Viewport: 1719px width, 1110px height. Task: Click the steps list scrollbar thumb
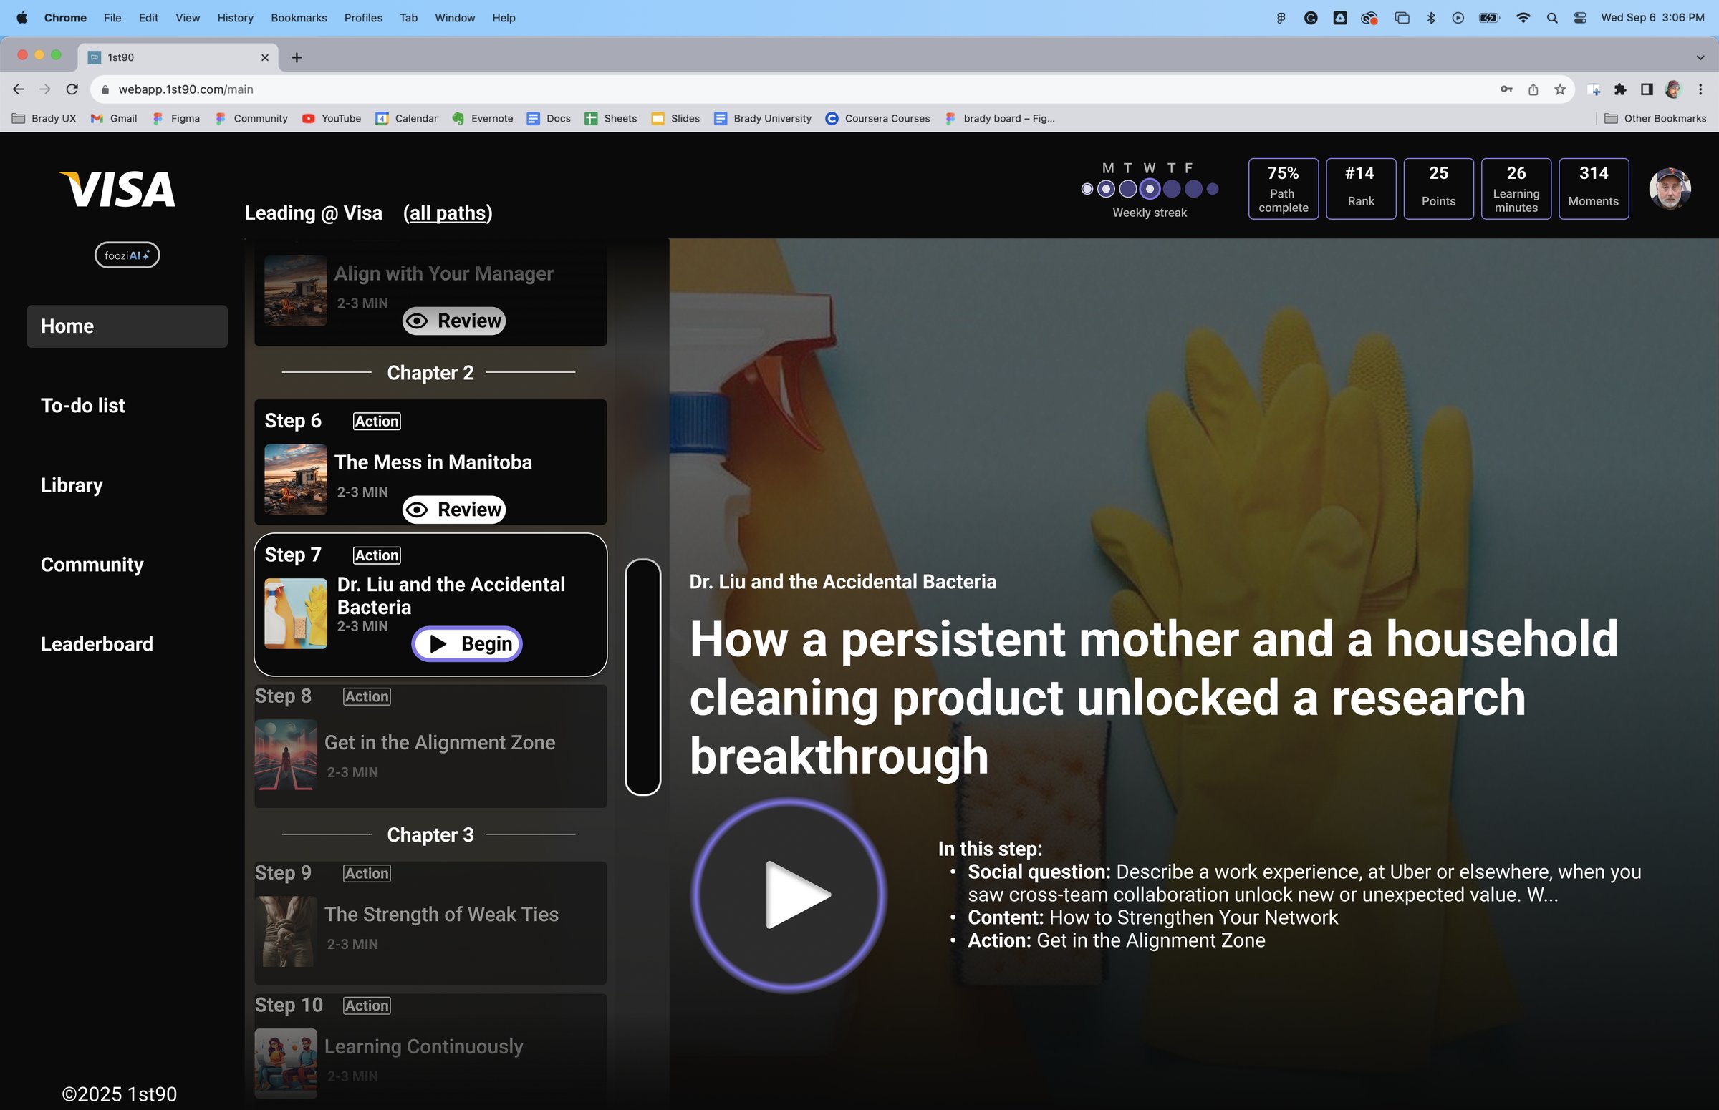point(642,678)
